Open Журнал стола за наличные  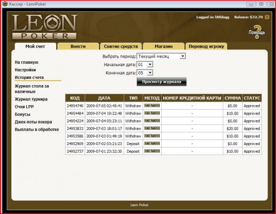pos(32,89)
